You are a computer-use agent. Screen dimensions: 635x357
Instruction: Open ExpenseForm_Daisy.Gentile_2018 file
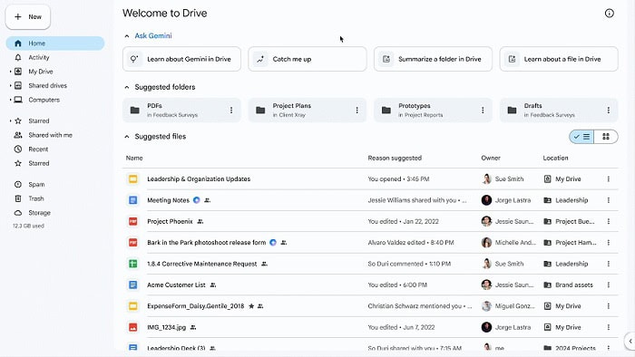tap(196, 306)
